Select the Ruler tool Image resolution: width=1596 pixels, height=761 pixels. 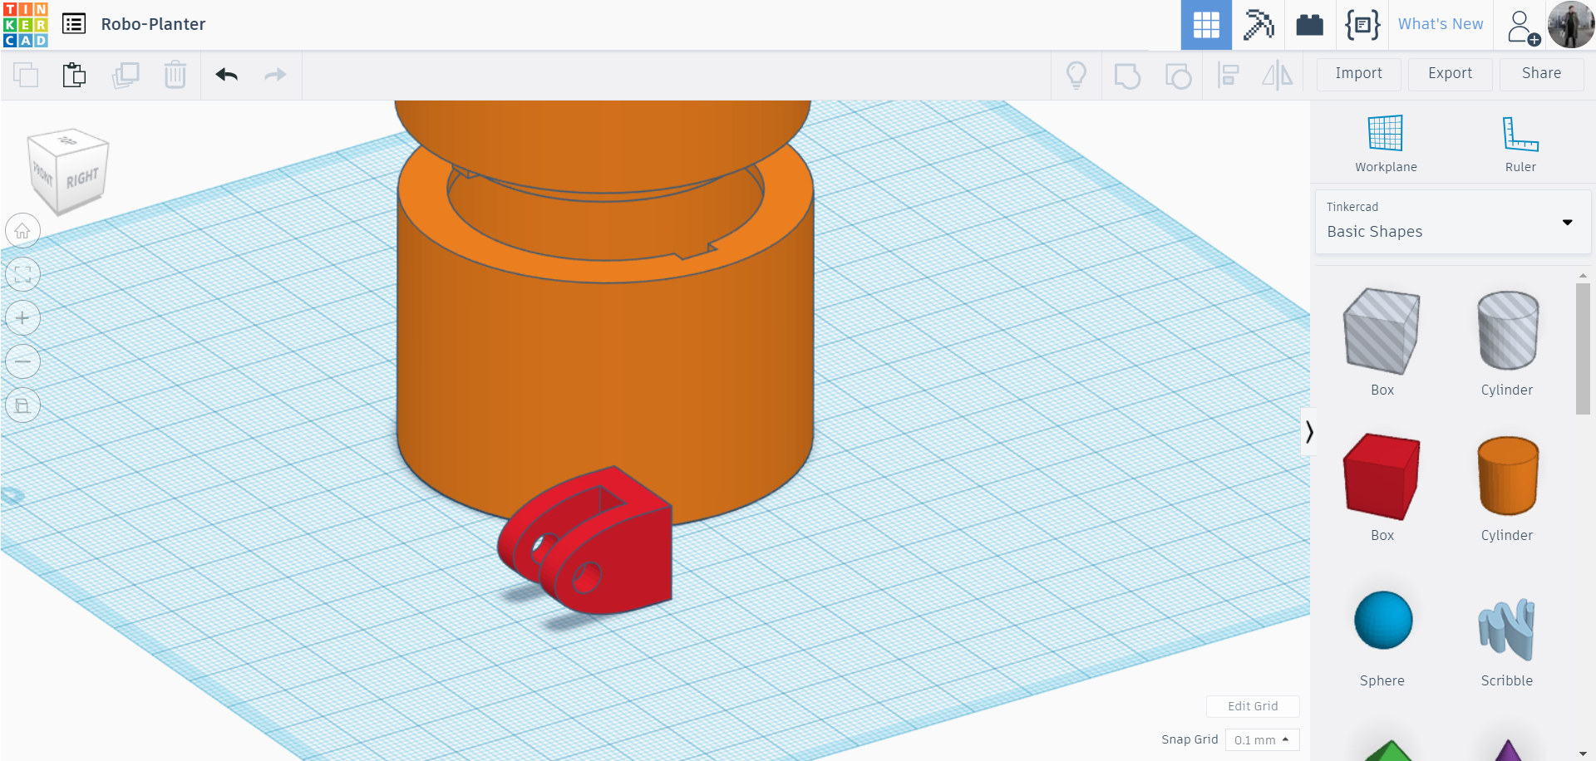[x=1520, y=143]
